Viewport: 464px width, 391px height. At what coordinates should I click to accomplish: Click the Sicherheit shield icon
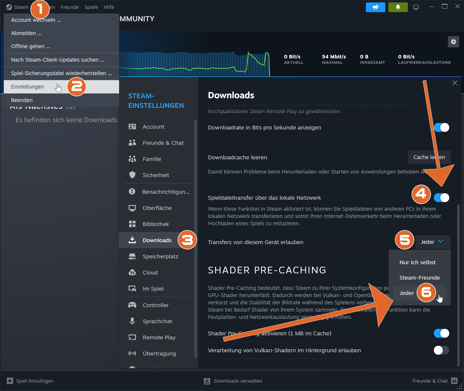(x=132, y=175)
